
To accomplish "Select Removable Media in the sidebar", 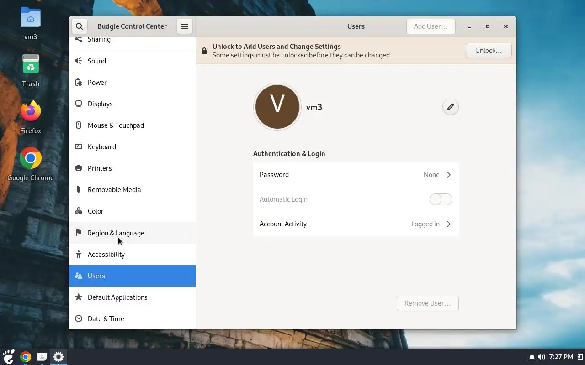I will coord(132,189).
